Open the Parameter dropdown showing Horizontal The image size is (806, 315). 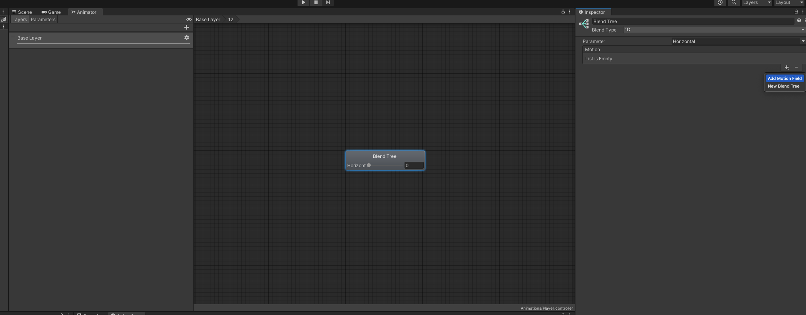738,41
